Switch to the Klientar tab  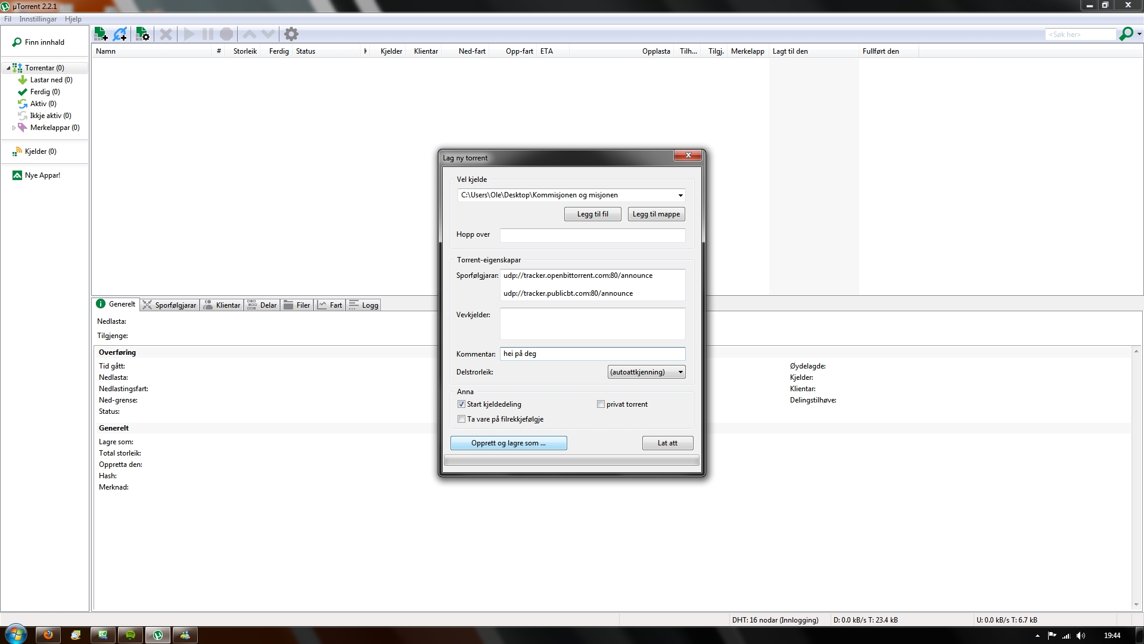tap(222, 305)
